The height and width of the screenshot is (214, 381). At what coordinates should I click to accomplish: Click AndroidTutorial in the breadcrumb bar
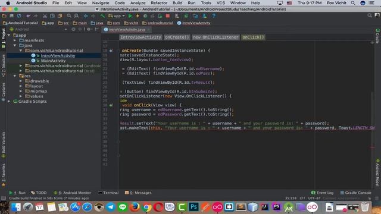[x=21, y=23]
